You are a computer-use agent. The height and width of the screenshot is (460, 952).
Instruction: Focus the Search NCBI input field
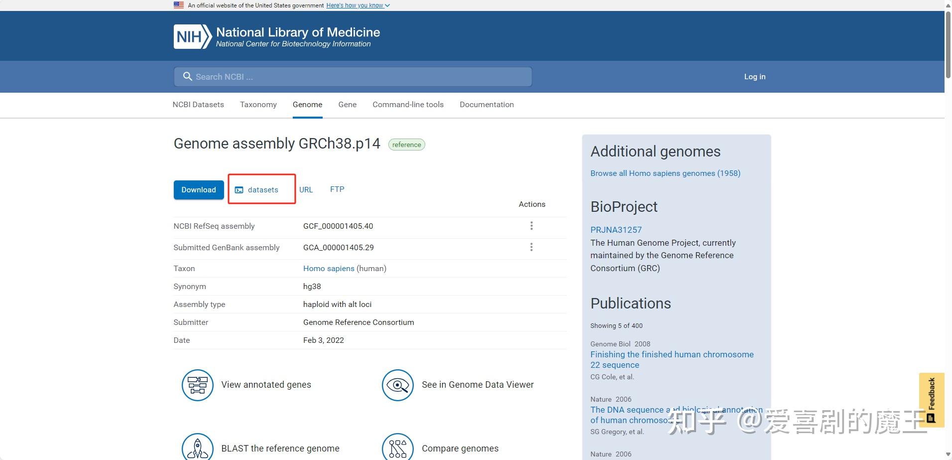pos(353,77)
